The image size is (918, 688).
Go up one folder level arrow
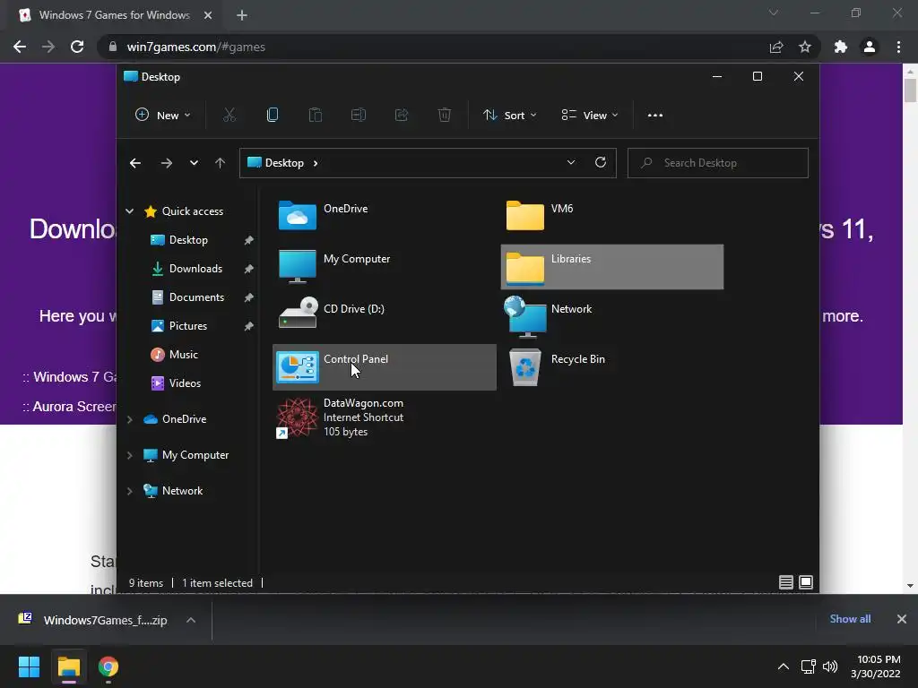click(x=220, y=163)
